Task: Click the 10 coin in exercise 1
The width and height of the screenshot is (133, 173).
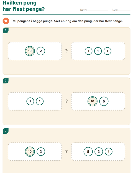Action: pyautogui.click(x=30, y=51)
